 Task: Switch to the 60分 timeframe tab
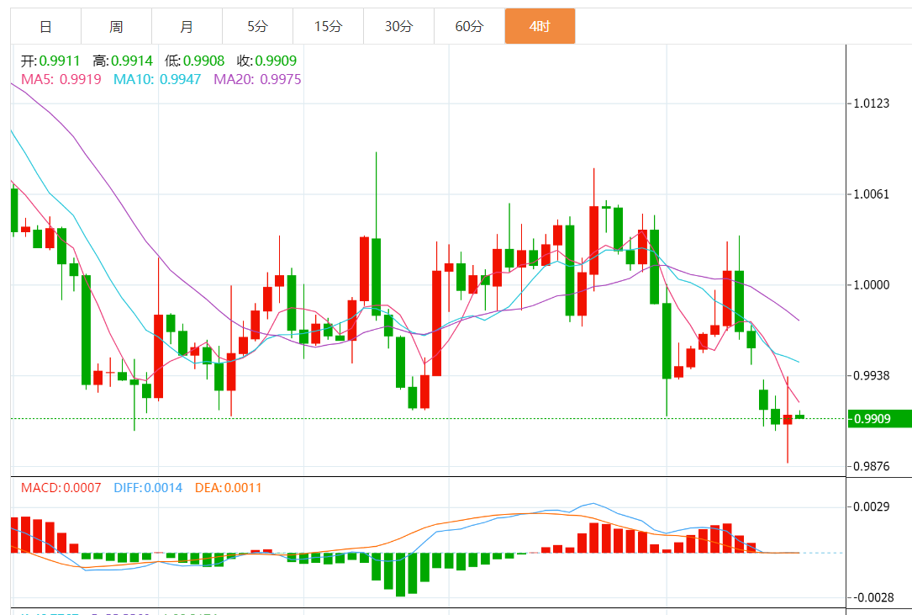(x=469, y=26)
